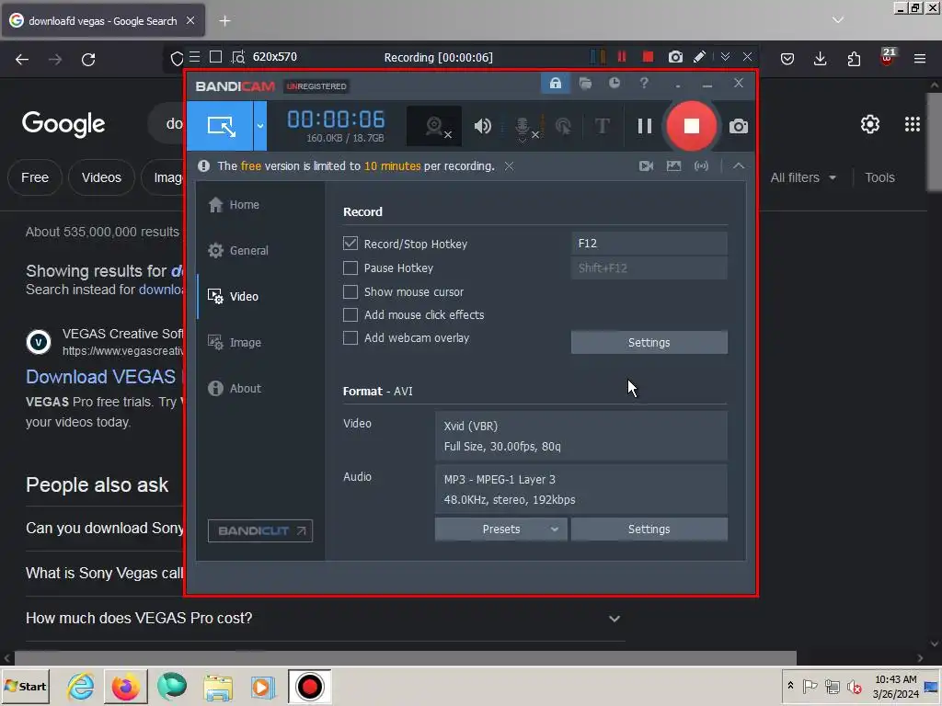Open the recording mode dropdown arrow
The height and width of the screenshot is (706, 942).
(260, 126)
